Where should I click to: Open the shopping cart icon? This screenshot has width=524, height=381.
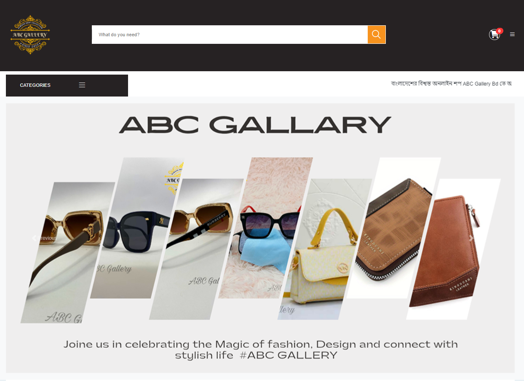click(x=494, y=35)
